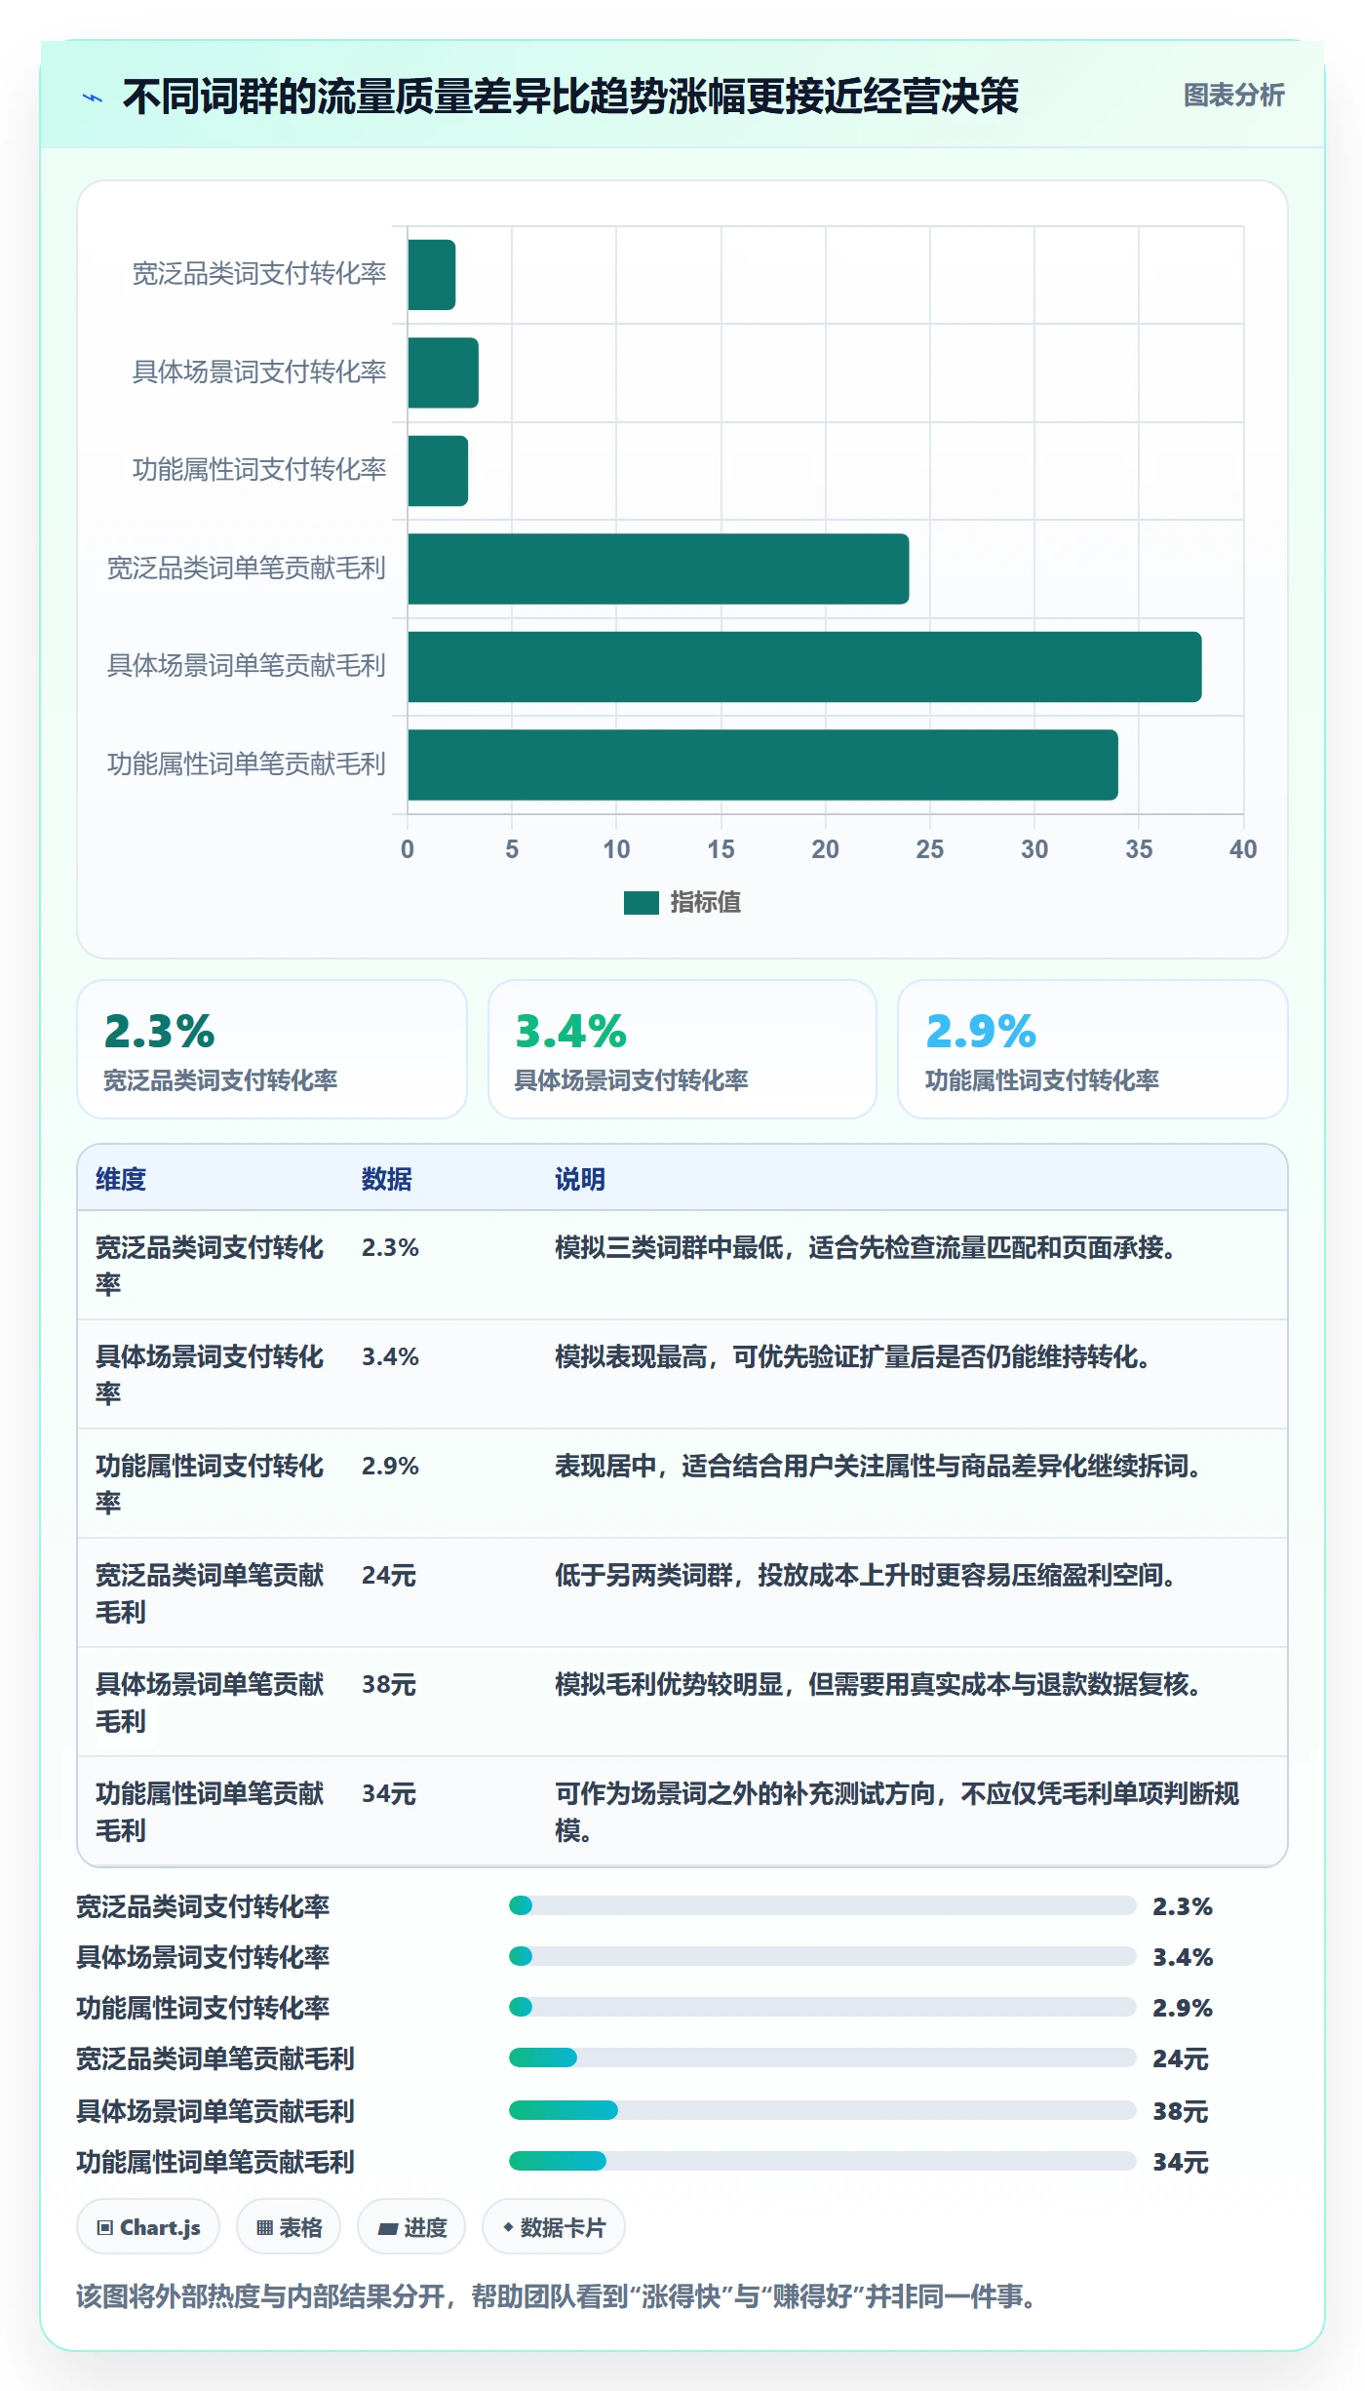
Task: Click progress bar for 具体场景词支付转化率
Action: click(822, 1956)
